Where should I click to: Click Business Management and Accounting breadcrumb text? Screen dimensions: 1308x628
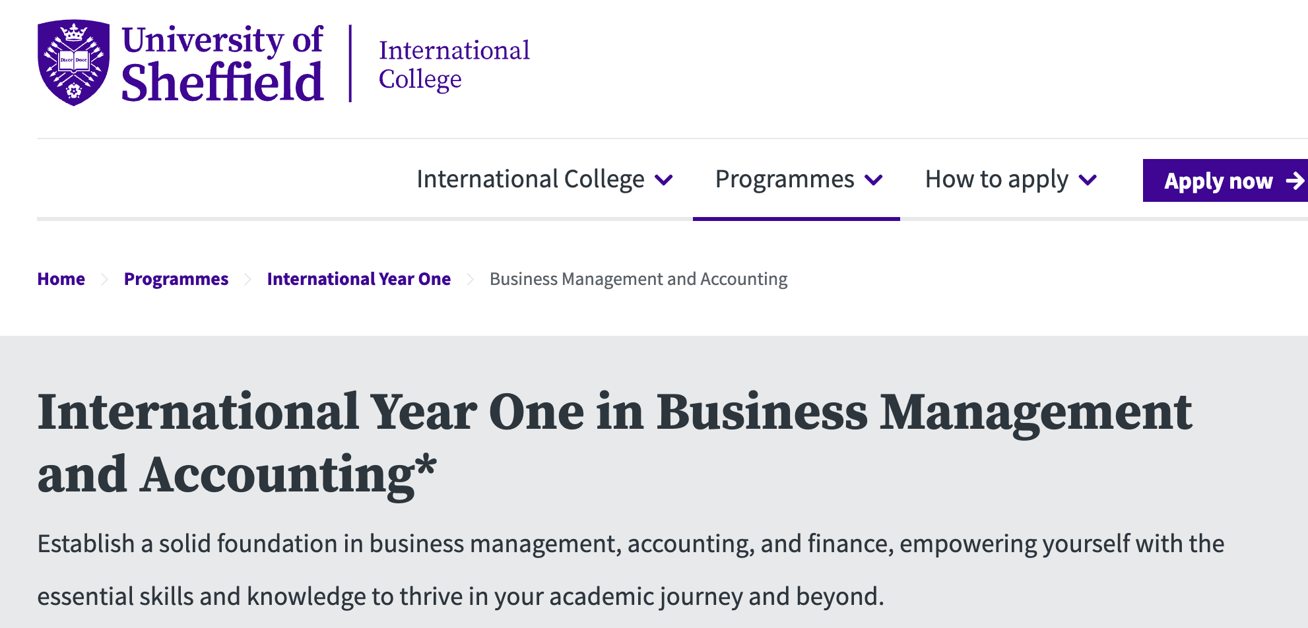coord(638,279)
